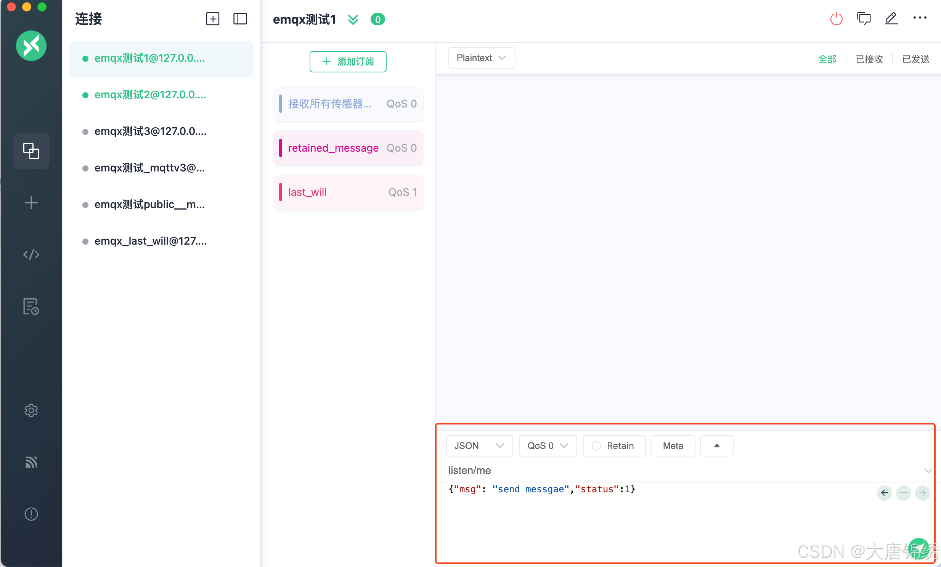The image size is (941, 567).
Task: Toggle the connection list layout icon
Action: click(240, 19)
